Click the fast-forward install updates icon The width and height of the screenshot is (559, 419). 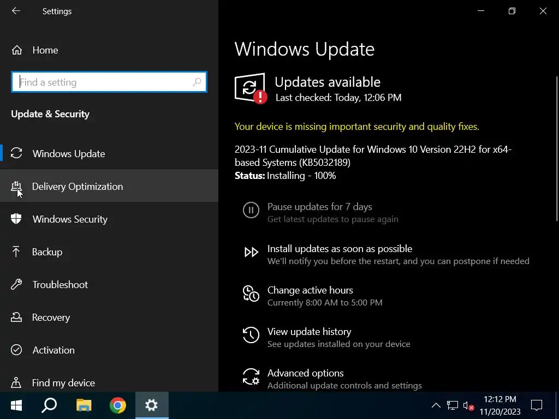(x=251, y=252)
